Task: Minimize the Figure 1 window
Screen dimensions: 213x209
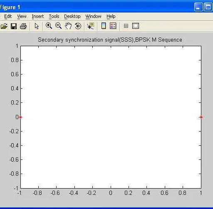Action: pos(198,7)
